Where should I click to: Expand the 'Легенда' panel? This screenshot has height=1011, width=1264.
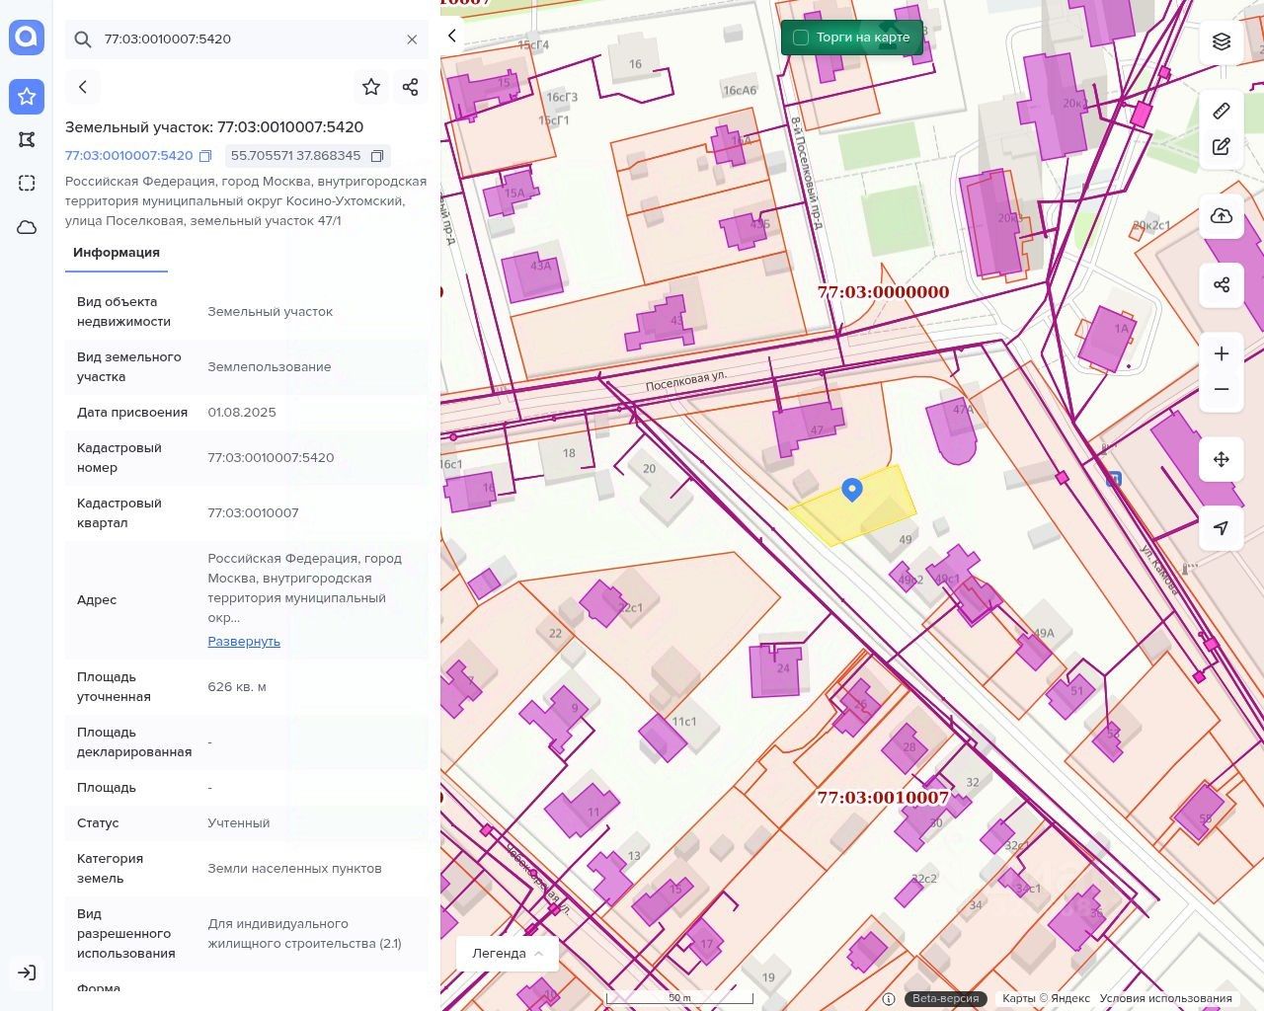click(508, 953)
